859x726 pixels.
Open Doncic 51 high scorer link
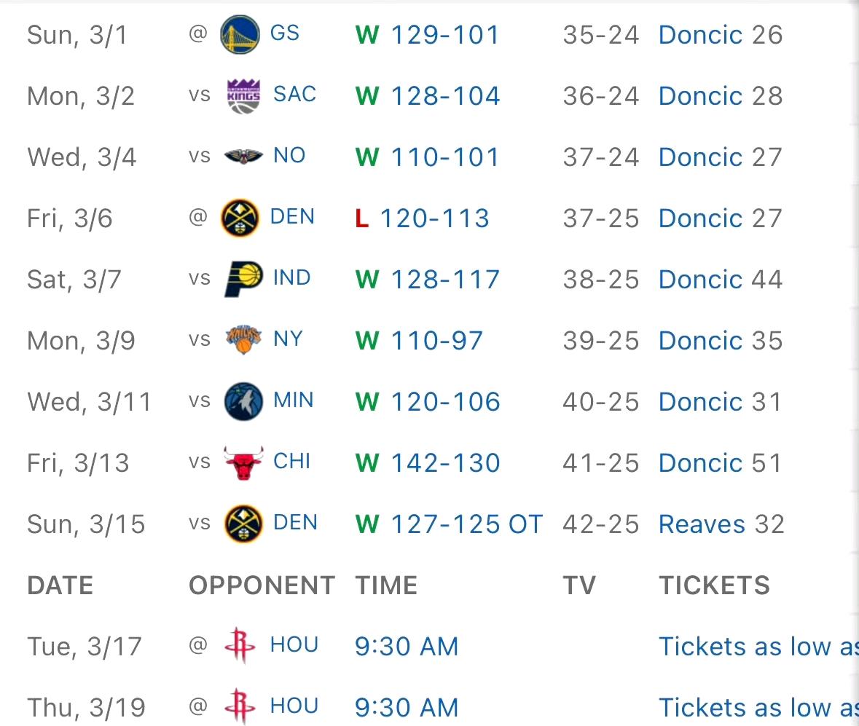(x=720, y=463)
